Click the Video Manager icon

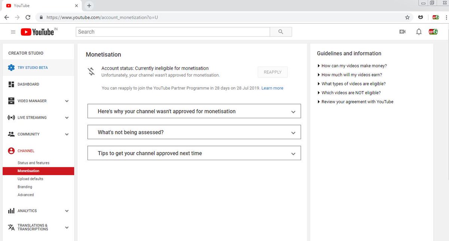coord(11,101)
